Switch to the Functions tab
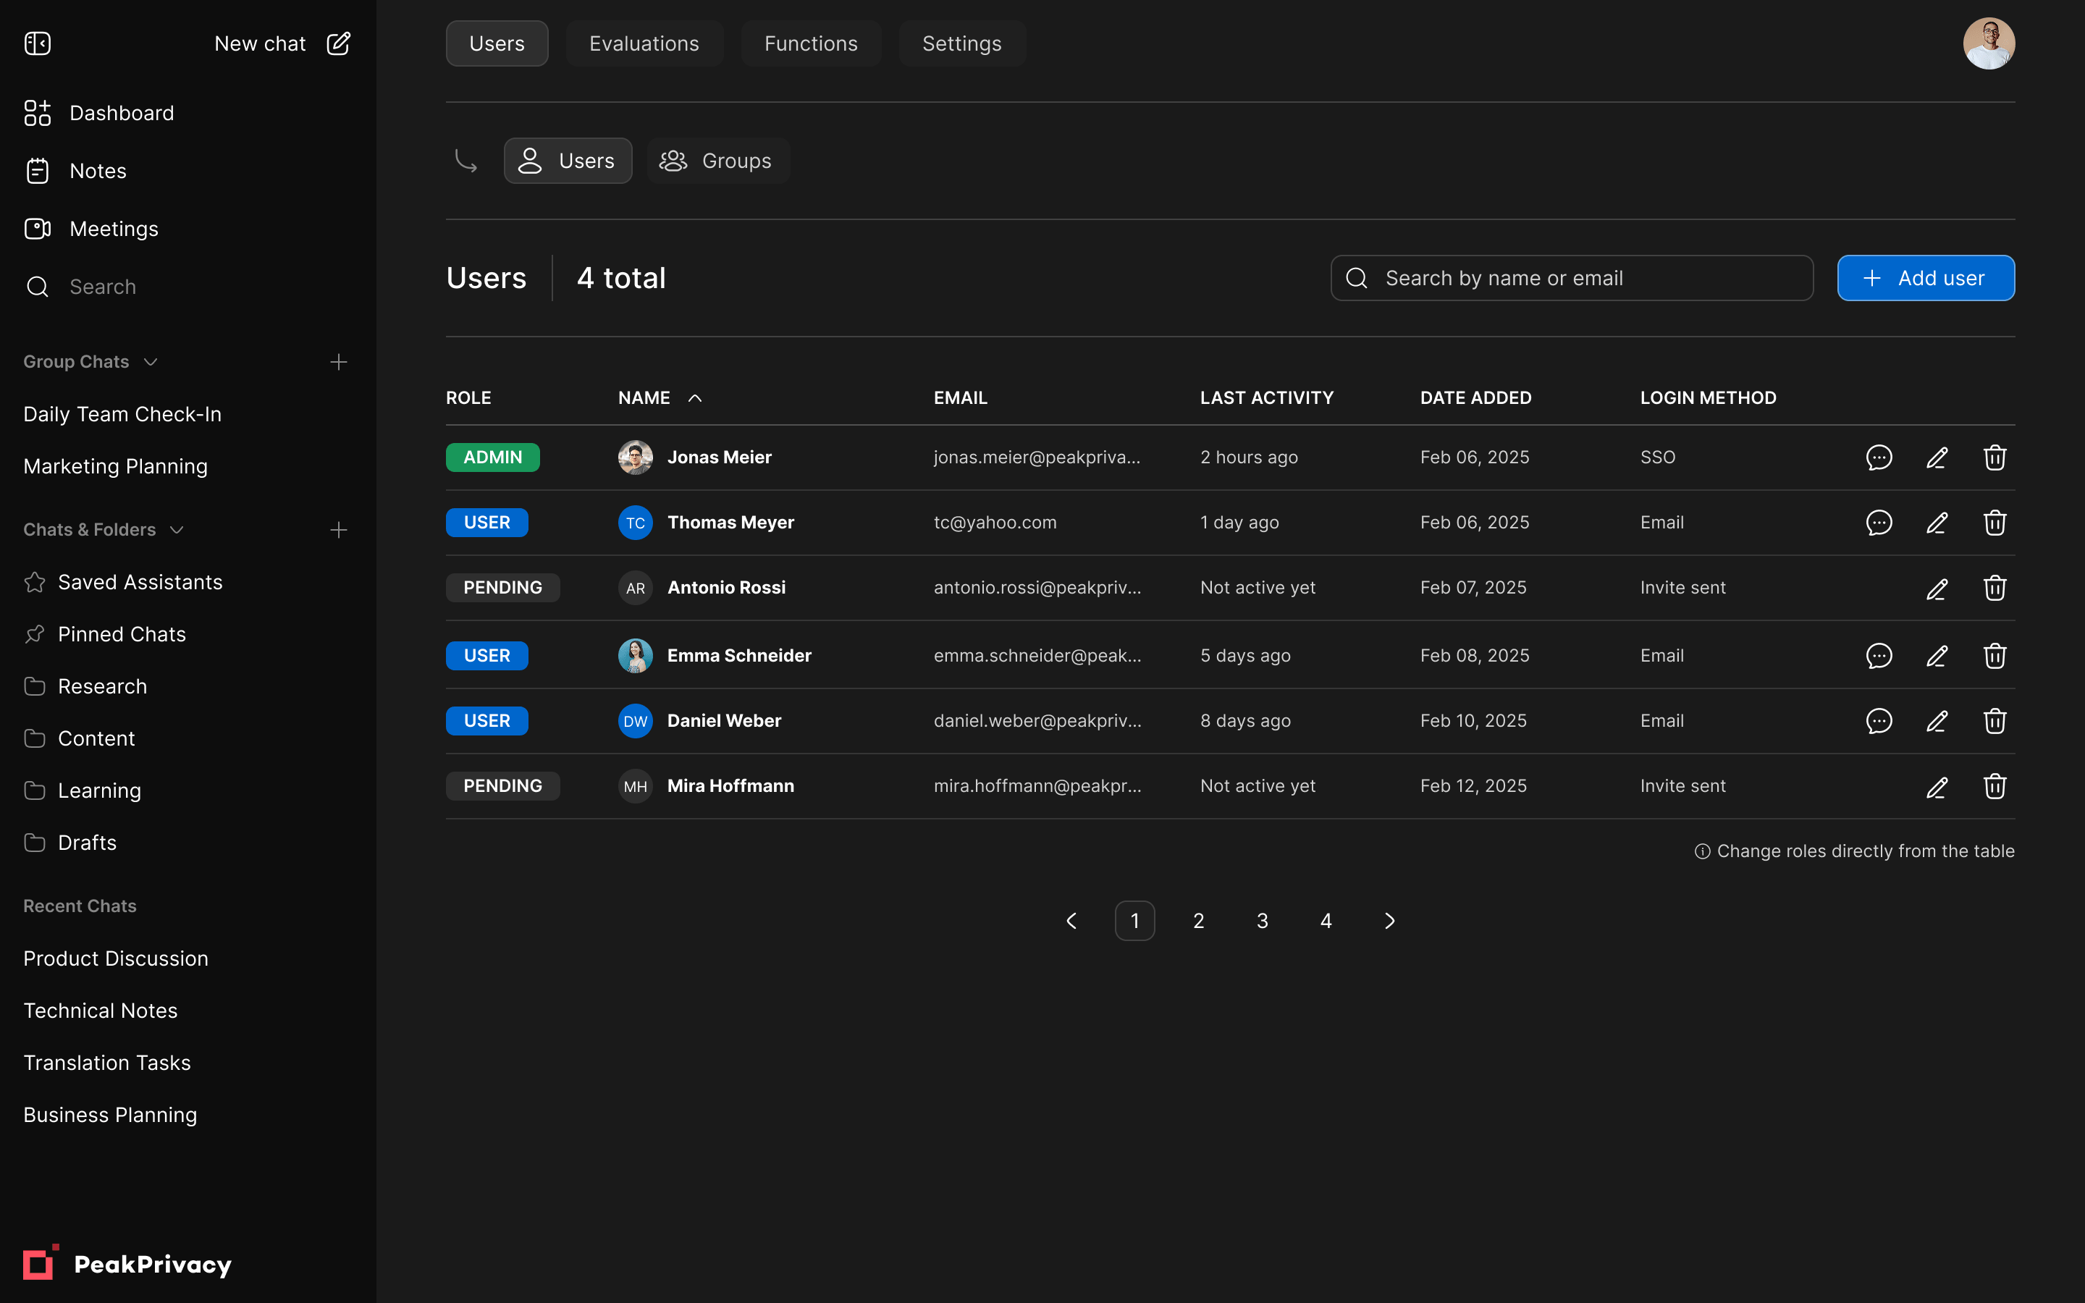Image resolution: width=2085 pixels, height=1303 pixels. 811,43
